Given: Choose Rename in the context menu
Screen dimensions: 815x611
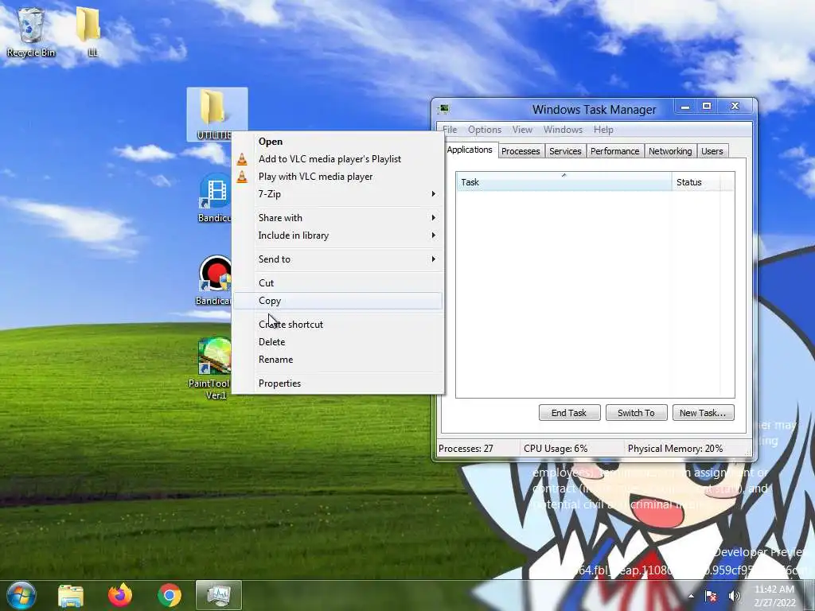Looking at the screenshot, I should [337, 360].
